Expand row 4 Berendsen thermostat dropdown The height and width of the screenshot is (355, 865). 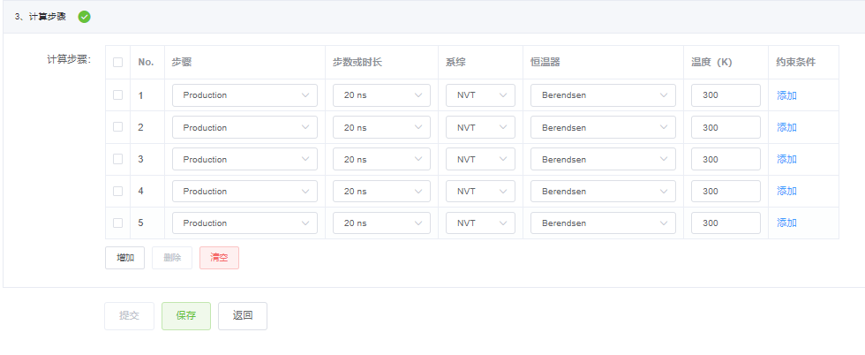click(x=603, y=191)
